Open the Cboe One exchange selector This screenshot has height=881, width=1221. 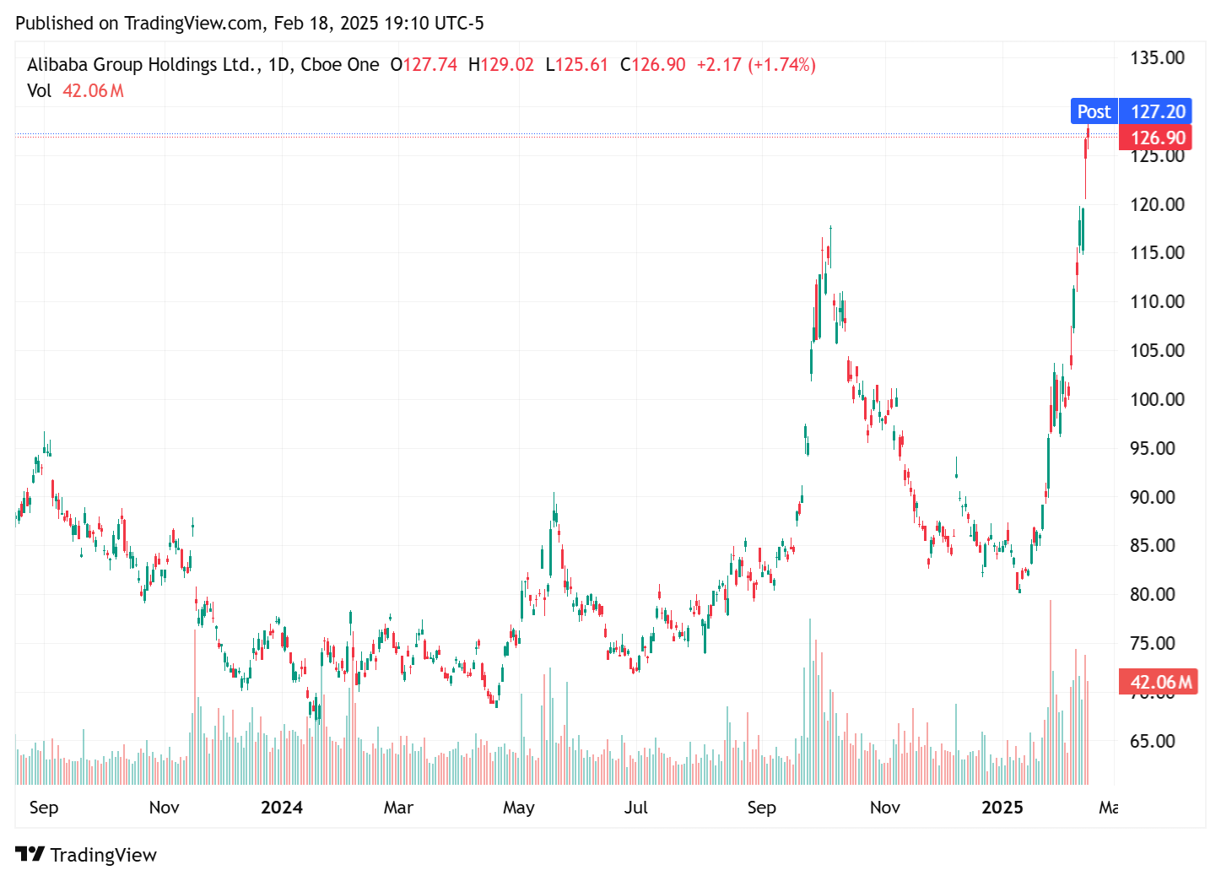click(341, 64)
